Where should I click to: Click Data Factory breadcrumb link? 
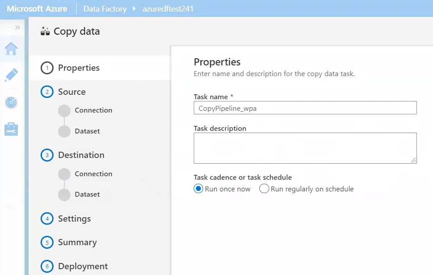(x=105, y=9)
